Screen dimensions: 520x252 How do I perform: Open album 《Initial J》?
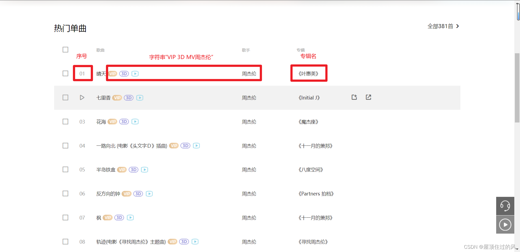click(x=309, y=98)
